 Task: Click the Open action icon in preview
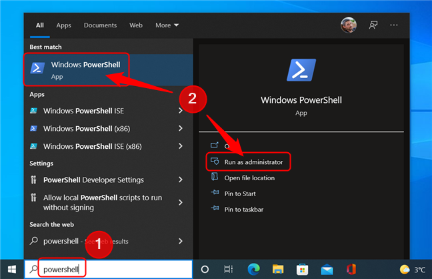[215, 145]
